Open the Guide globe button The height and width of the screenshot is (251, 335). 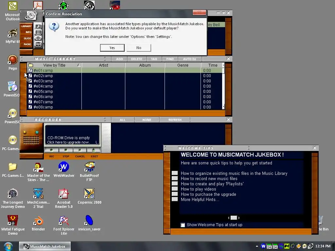point(38,38)
